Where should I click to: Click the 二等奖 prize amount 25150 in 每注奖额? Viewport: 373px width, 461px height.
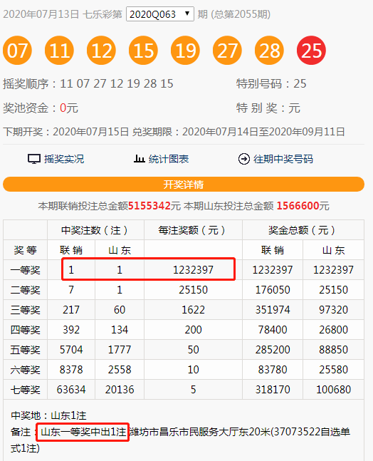point(193,290)
